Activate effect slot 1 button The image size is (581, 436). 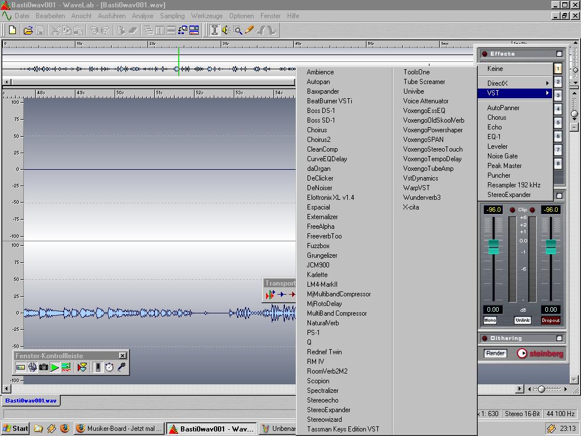coord(558,68)
